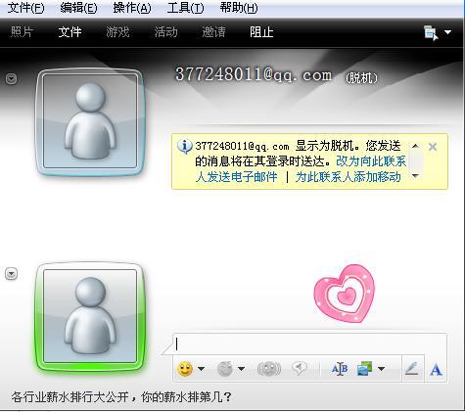Image resolution: width=465 pixels, height=412 pixels.
Task: Click the voice clip icon
Action: click(x=300, y=368)
